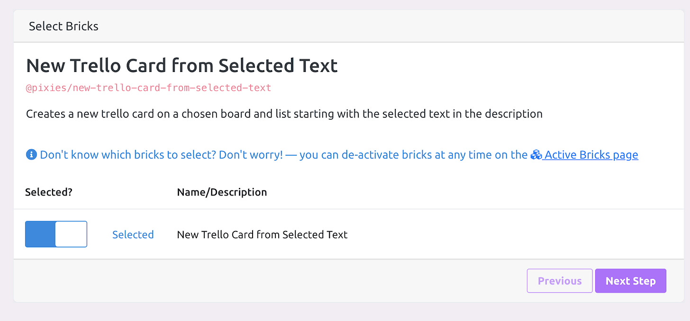The image size is (690, 321).
Task: Click the Select Bricks header tab
Action: pos(64,26)
